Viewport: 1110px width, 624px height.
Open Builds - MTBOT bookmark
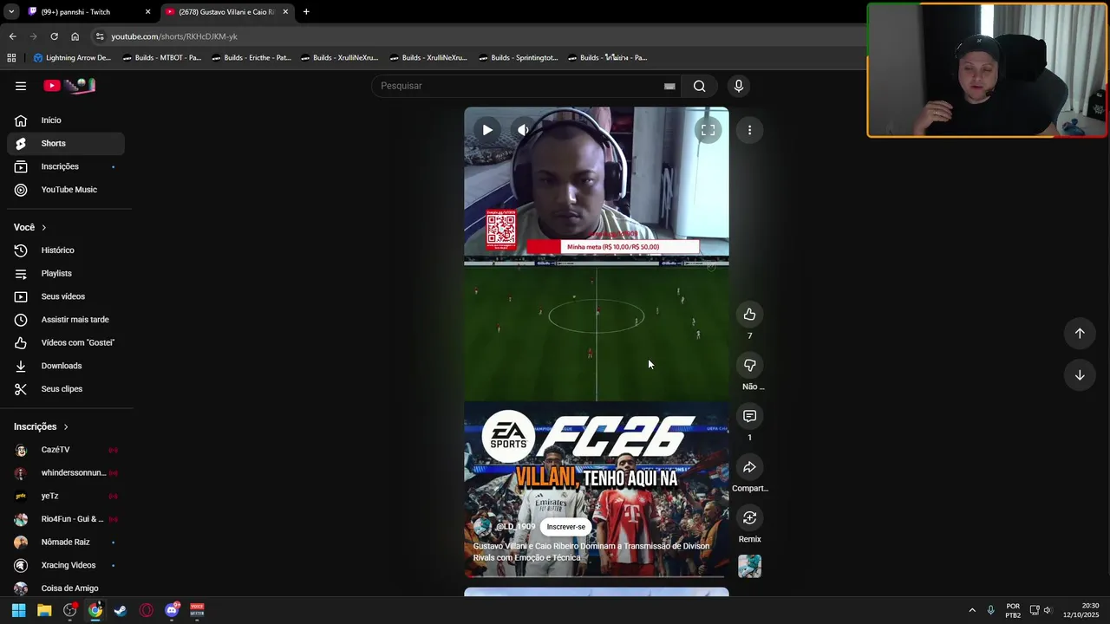(162, 58)
